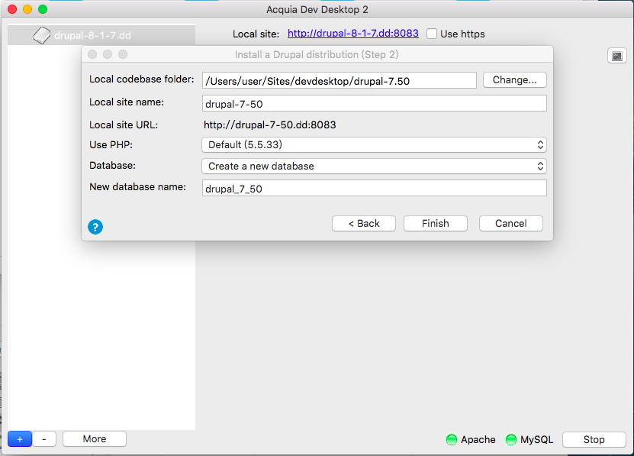The width and height of the screenshot is (634, 456).
Task: Click the Apache label in status bar
Action: pos(478,440)
